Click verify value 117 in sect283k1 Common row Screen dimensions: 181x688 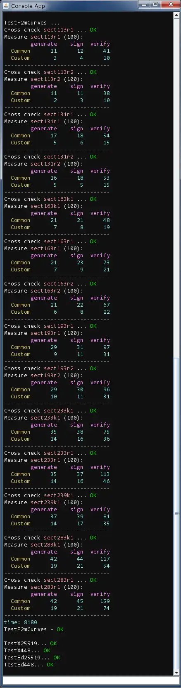(x=105, y=559)
